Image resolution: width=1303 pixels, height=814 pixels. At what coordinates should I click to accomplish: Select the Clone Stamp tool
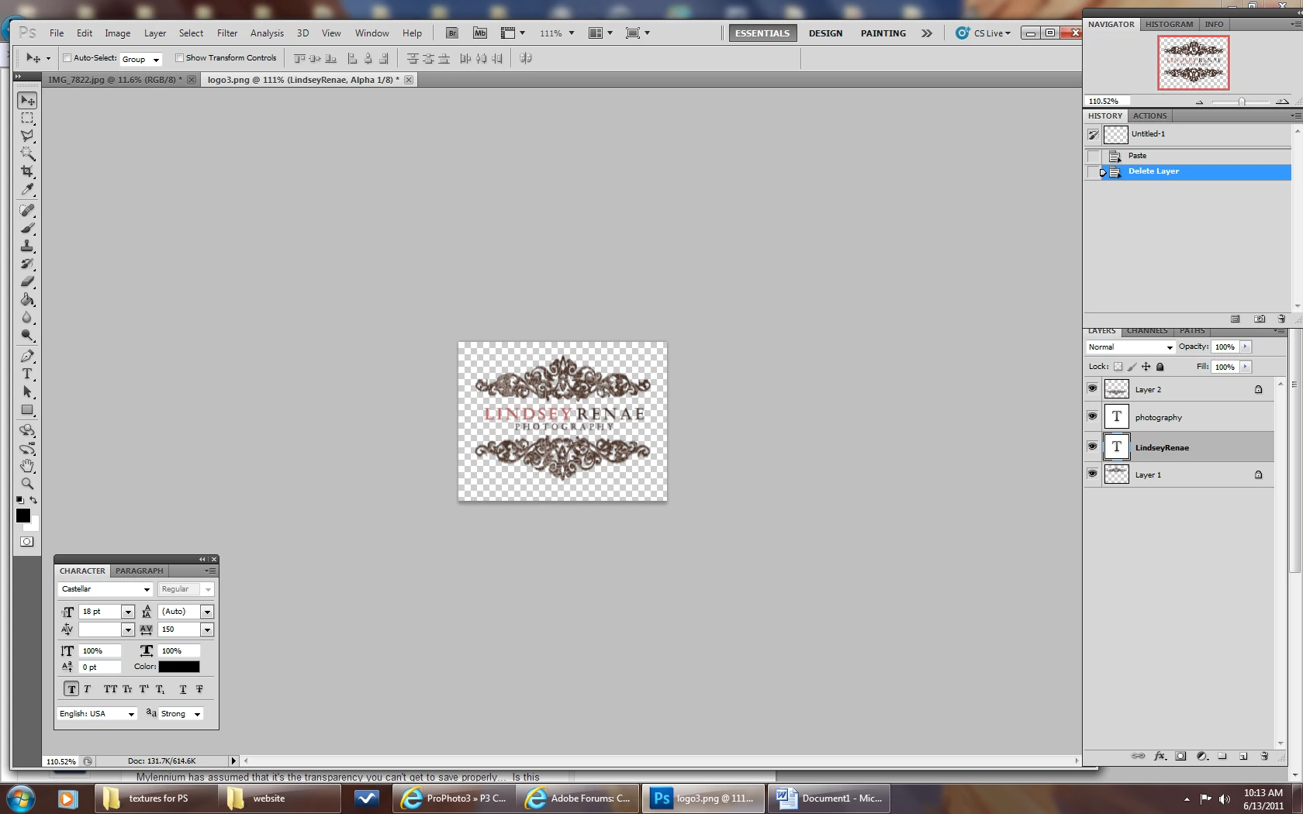27,246
